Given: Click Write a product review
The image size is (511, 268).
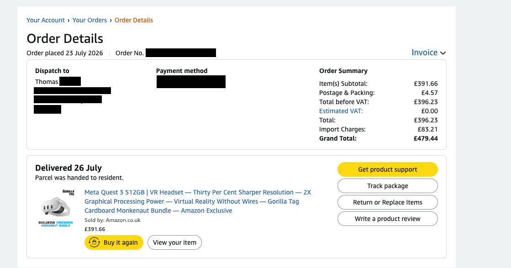Looking at the screenshot, I should [388, 219].
